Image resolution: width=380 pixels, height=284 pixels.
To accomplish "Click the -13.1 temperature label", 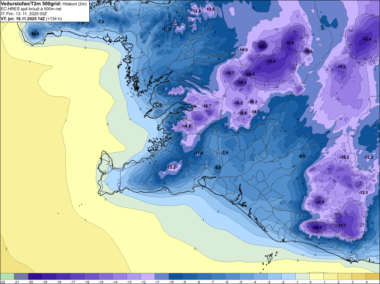I will pos(363,193).
